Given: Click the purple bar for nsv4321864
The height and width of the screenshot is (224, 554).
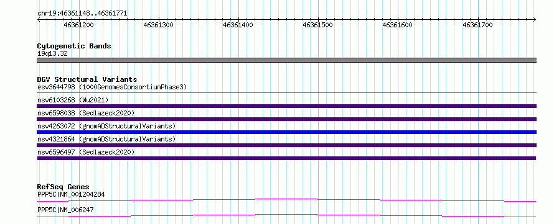Looking at the screenshot, I should point(287,145).
